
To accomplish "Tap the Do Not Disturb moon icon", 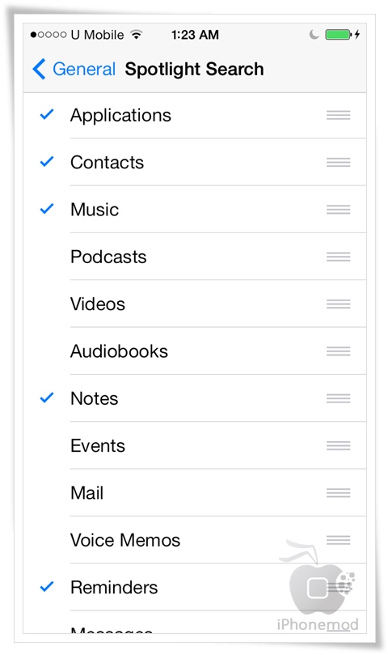I will [x=314, y=34].
